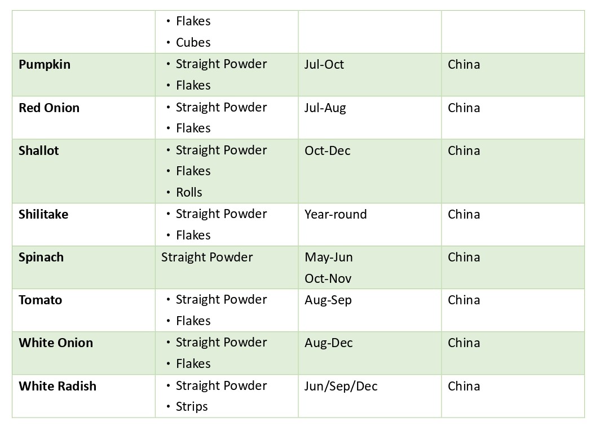This screenshot has width=595, height=426.
Task: Click the Shallot product name
Action: coord(39,150)
